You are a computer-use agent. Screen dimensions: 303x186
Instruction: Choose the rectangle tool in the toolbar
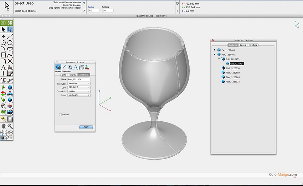click(x=4, y=55)
